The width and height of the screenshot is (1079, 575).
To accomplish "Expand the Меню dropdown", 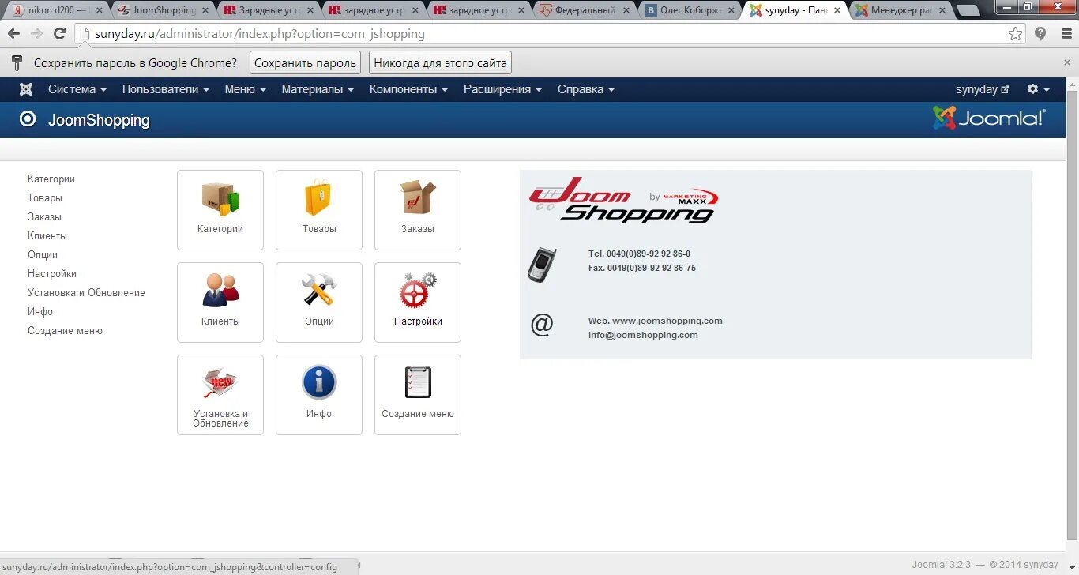I will [245, 89].
